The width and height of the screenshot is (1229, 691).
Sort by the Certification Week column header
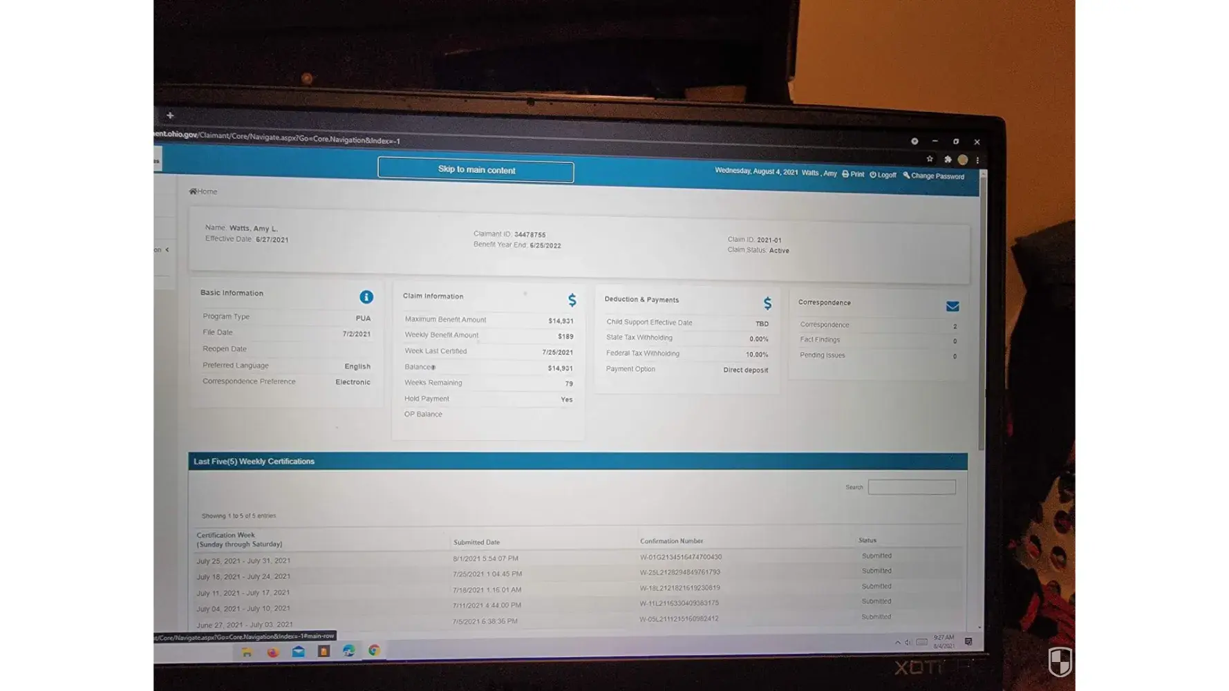tap(239, 540)
